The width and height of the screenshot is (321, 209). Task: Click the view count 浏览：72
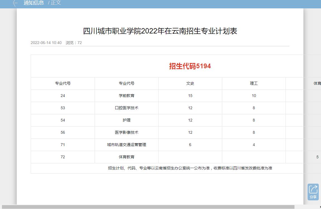pos(74,43)
